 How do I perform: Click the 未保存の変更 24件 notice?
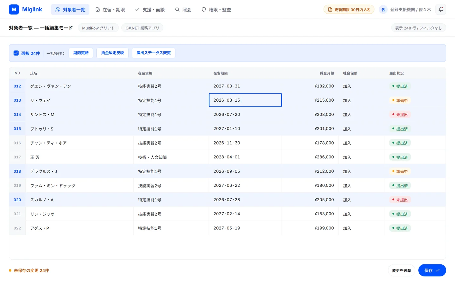29,270
